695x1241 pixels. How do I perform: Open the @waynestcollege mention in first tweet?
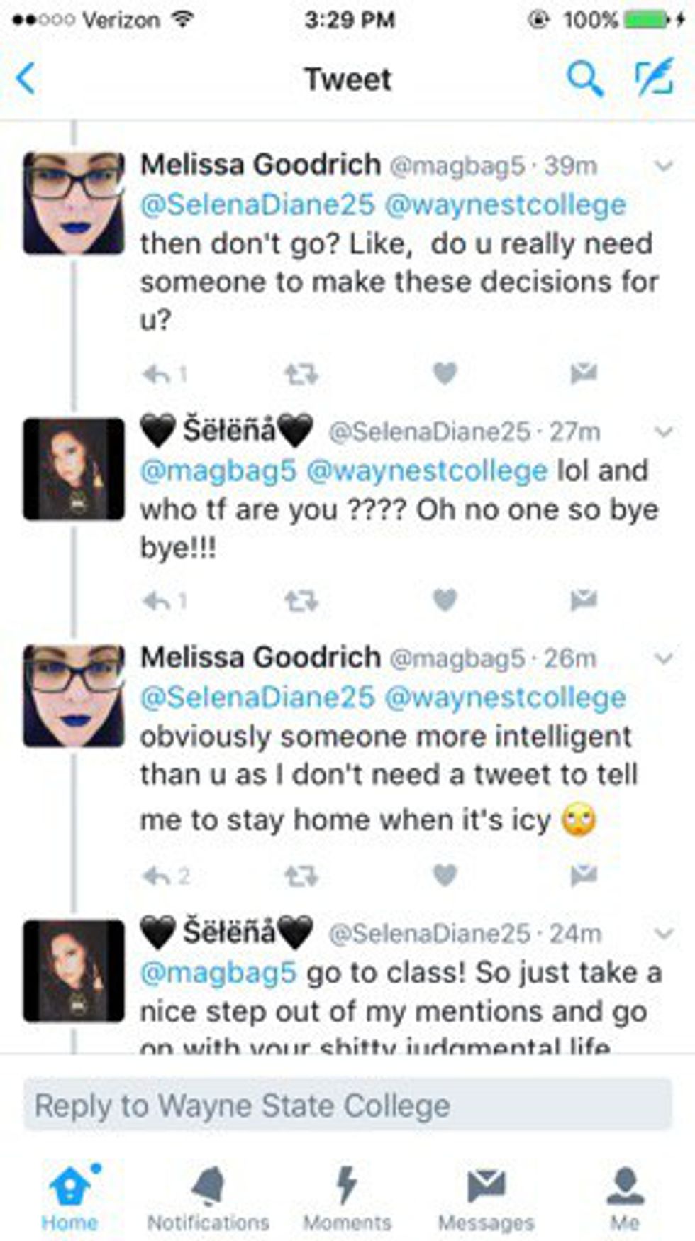pyautogui.click(x=505, y=205)
